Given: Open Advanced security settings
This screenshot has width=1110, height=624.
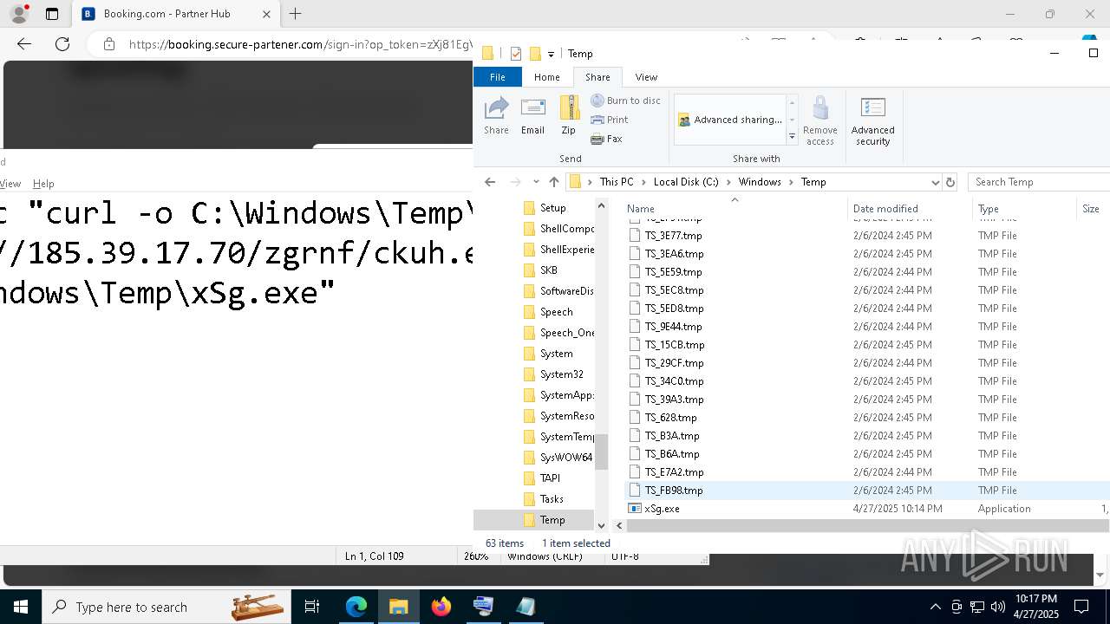Looking at the screenshot, I should coord(872,120).
